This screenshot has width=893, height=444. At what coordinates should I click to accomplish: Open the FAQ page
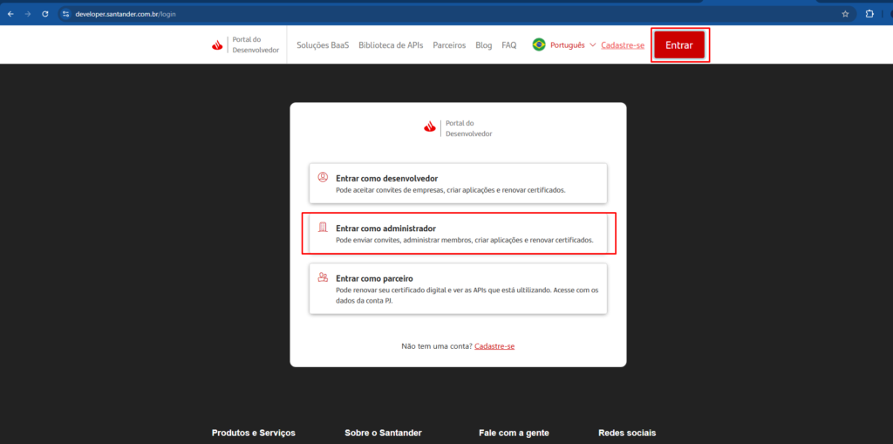click(x=509, y=44)
